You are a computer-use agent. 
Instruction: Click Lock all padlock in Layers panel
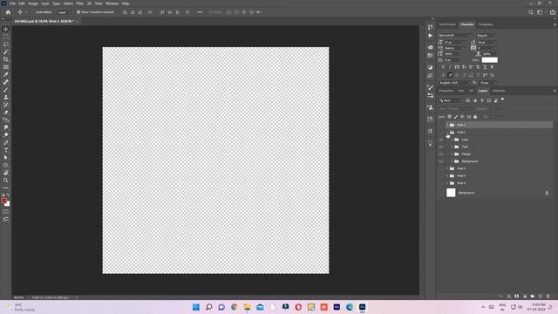pyautogui.click(x=475, y=117)
